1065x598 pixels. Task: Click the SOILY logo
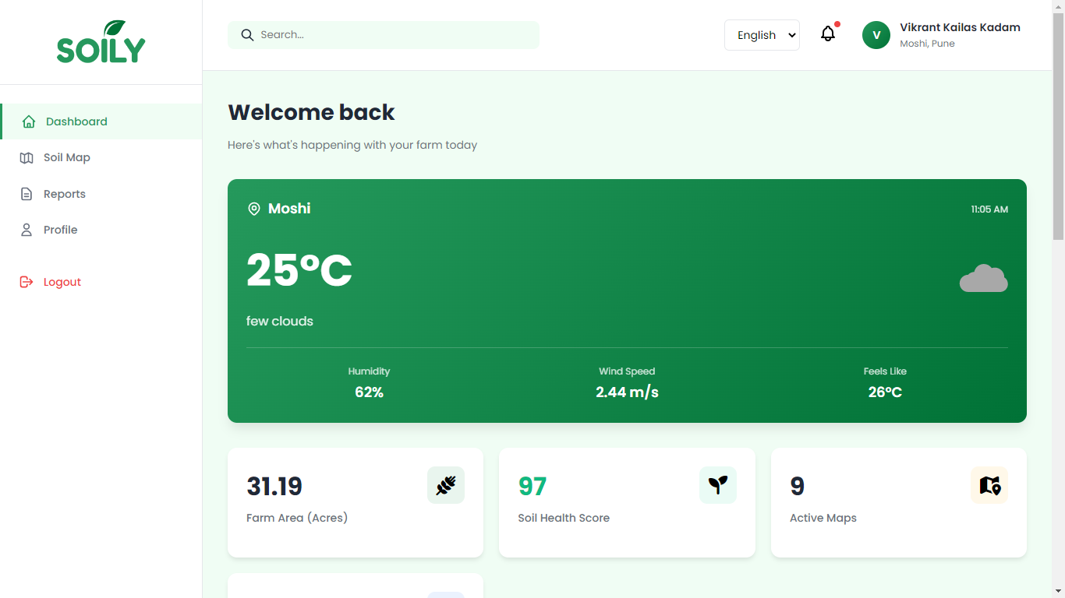(101, 42)
